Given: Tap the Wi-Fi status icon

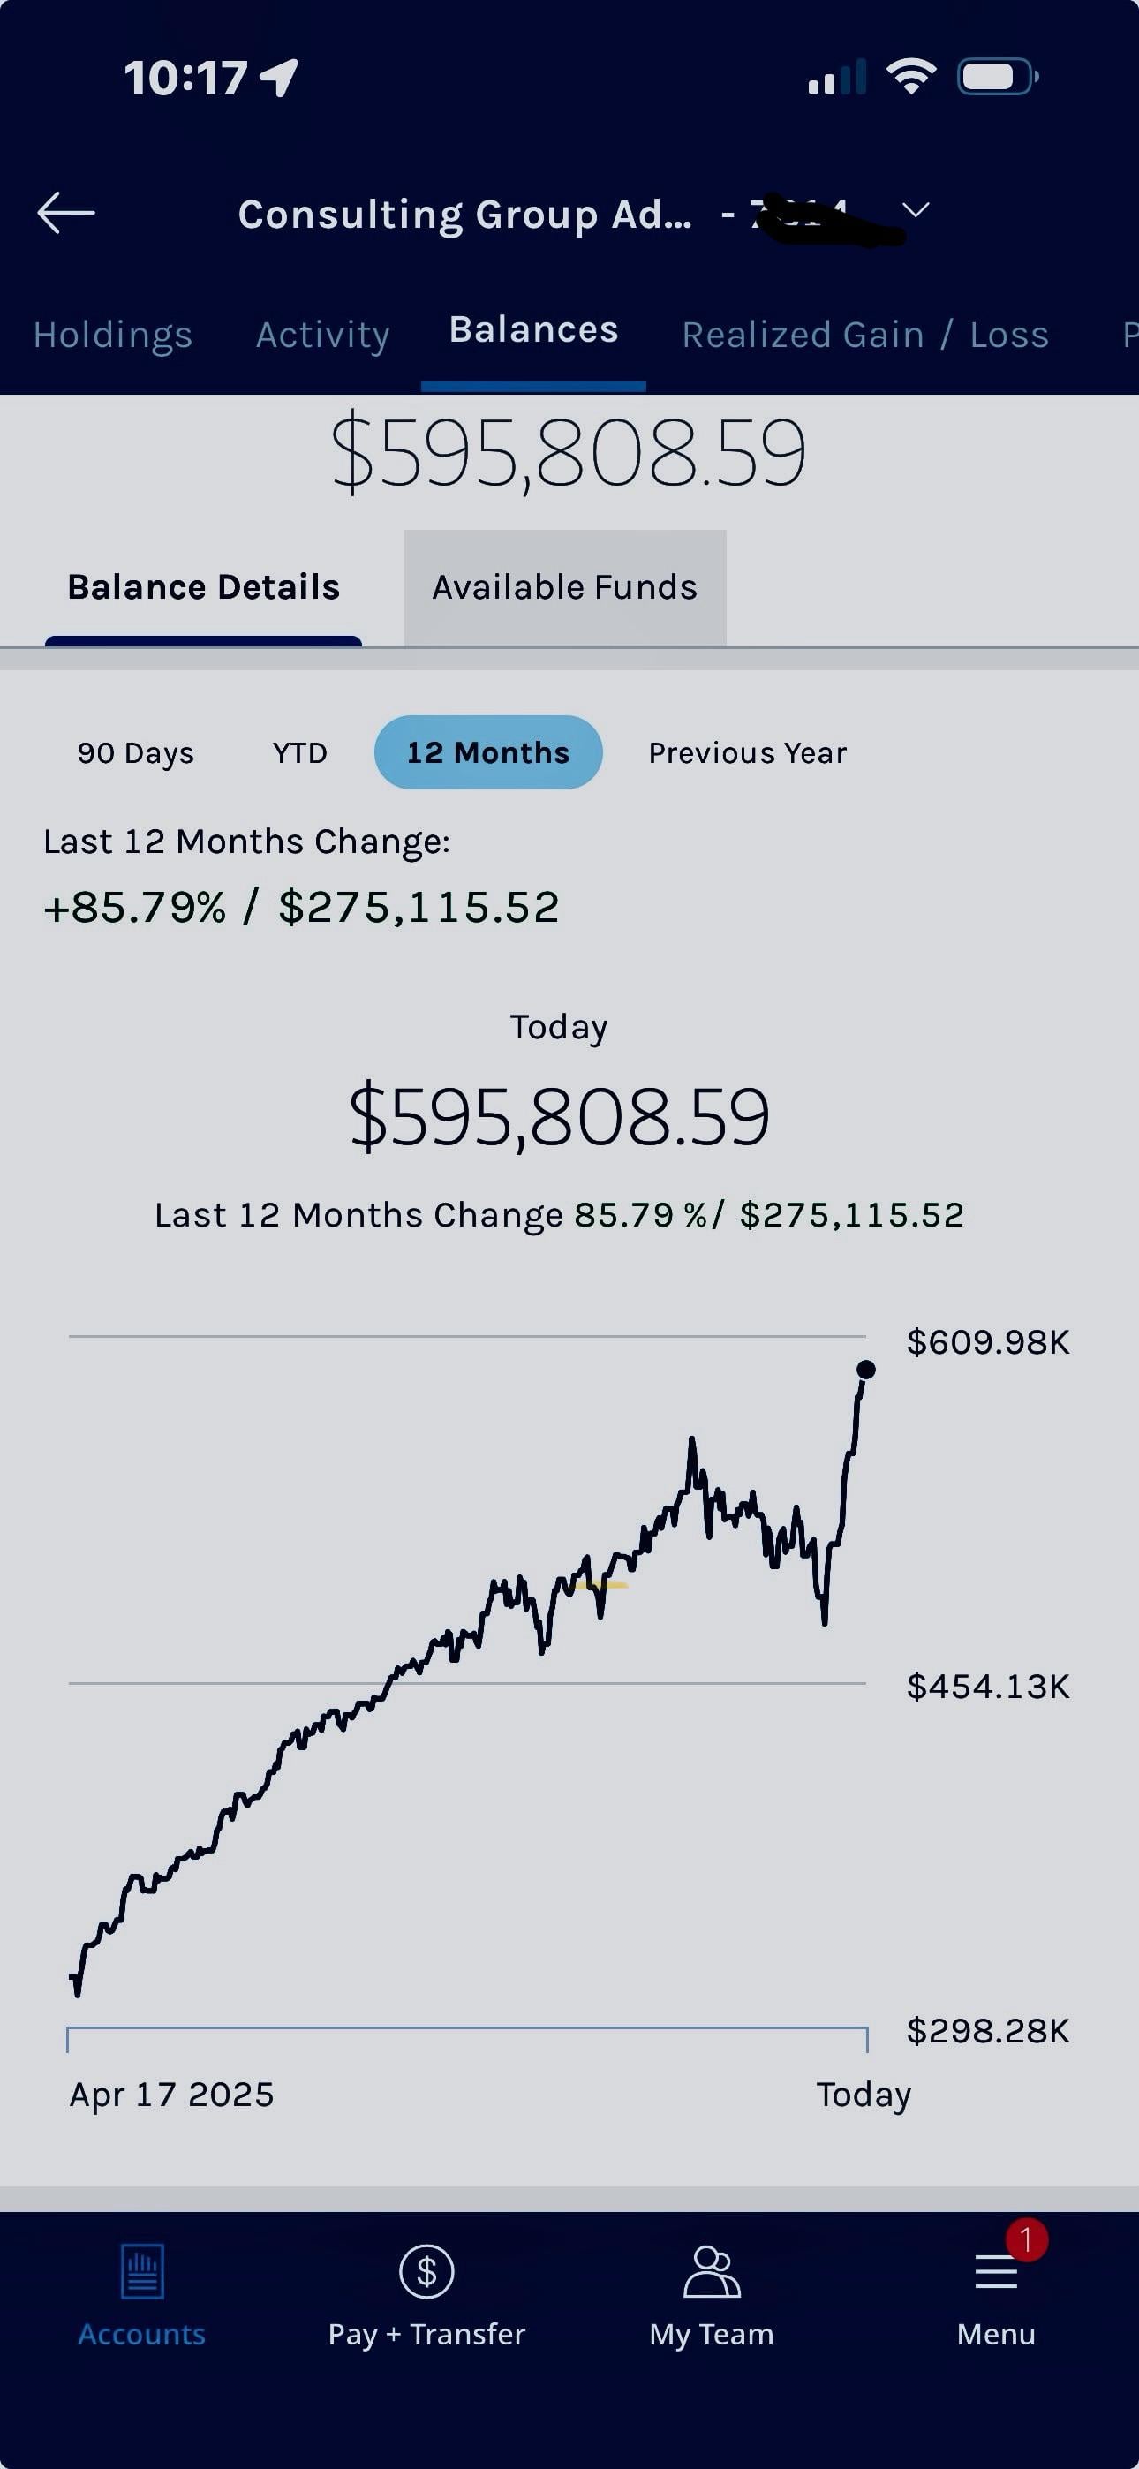Looking at the screenshot, I should point(911,77).
